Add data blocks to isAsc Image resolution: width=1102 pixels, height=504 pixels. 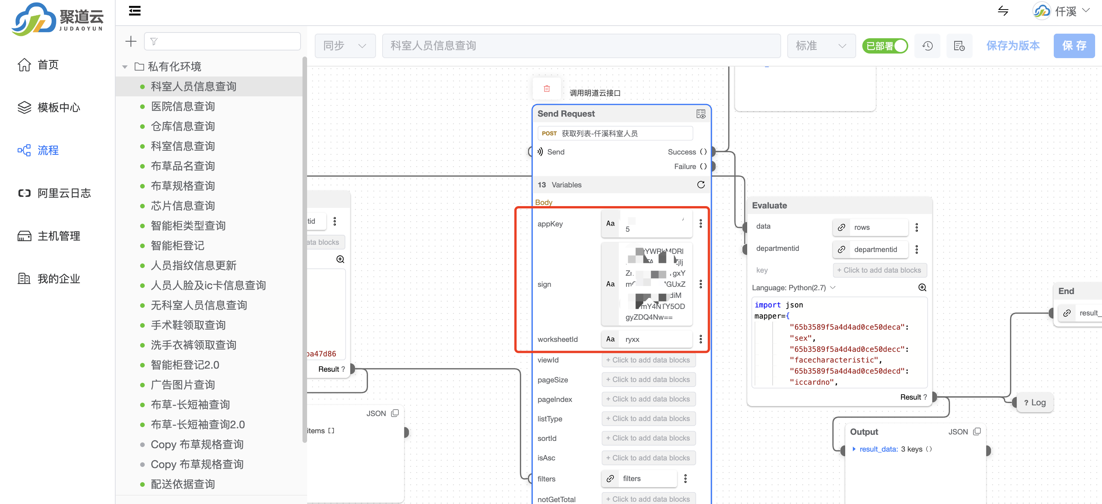pyautogui.click(x=648, y=458)
